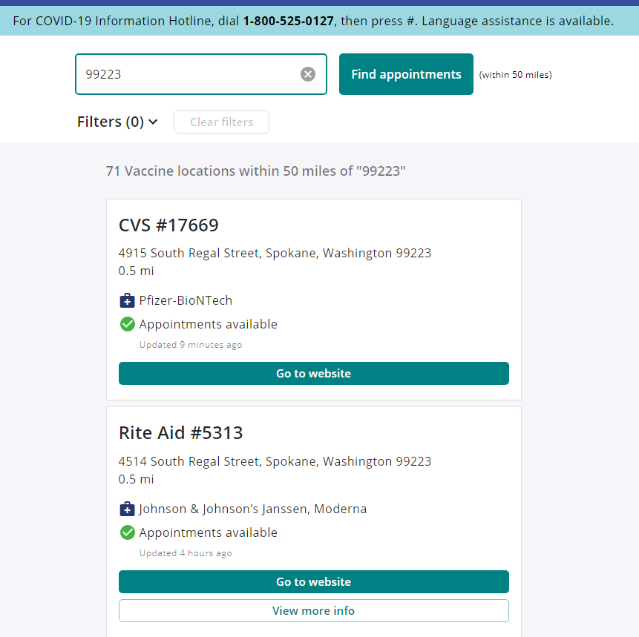Click the Find appointments button
This screenshot has width=639, height=637.
tap(406, 74)
